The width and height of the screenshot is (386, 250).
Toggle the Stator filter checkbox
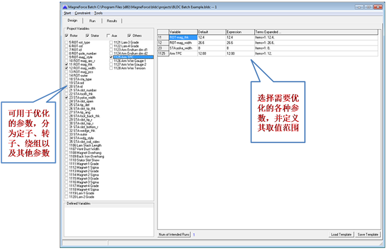point(89,35)
